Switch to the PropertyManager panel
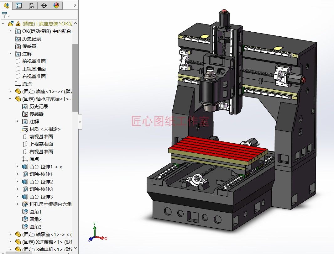Viewport: 334px width, 254px height. click(18, 5)
